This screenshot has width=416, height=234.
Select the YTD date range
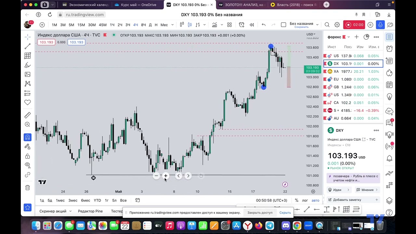(97, 201)
